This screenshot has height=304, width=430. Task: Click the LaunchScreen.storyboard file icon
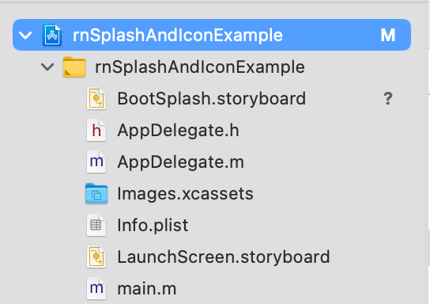[x=96, y=256]
